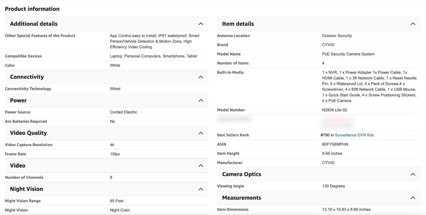Select the item dimensions 13.19 x 10.83 x 8.66 inches
The height and width of the screenshot is (215, 426).
pyautogui.click(x=346, y=209)
